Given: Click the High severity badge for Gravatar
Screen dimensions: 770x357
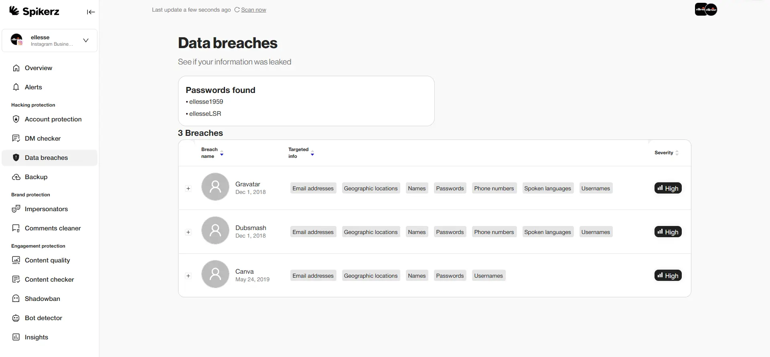Looking at the screenshot, I should (x=668, y=188).
